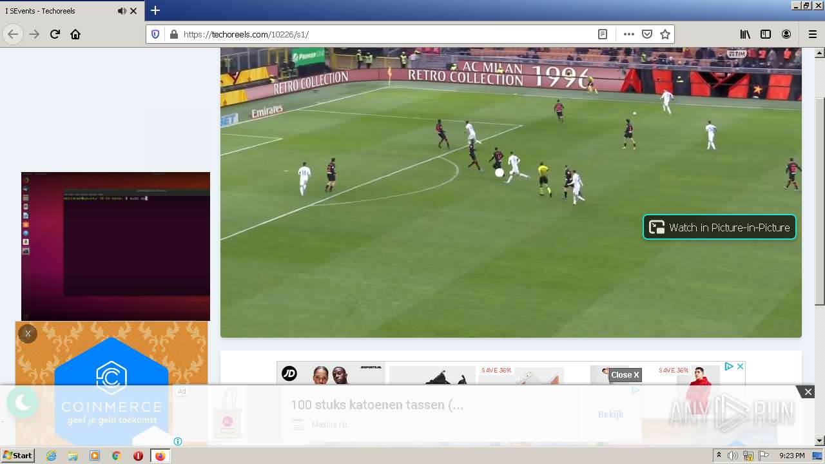Screen dimensions: 825x464
Task: Open the Coinmerce advertisement
Action: (112, 383)
